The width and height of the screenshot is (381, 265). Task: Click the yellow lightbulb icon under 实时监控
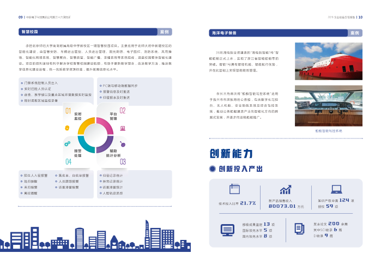pos(67,128)
